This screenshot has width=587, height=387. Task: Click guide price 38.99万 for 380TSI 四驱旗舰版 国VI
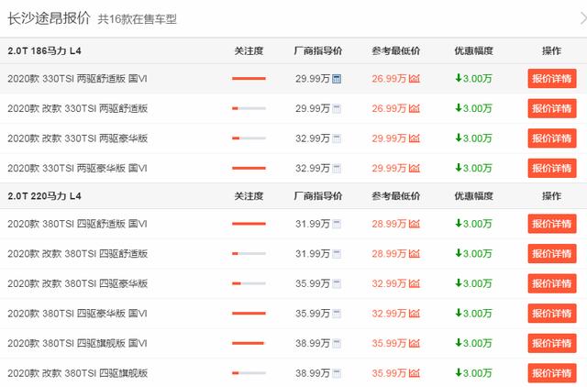(x=313, y=343)
